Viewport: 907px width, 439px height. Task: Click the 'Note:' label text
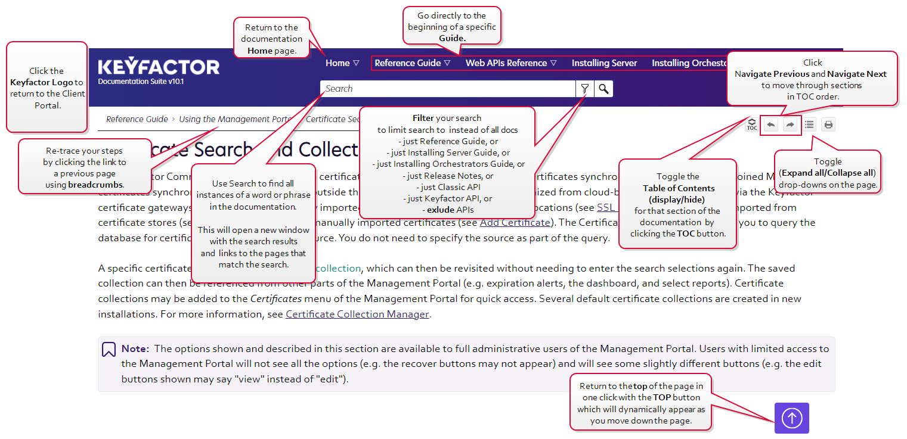[x=136, y=348]
